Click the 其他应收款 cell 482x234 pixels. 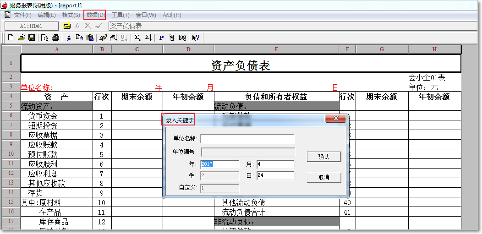point(56,183)
